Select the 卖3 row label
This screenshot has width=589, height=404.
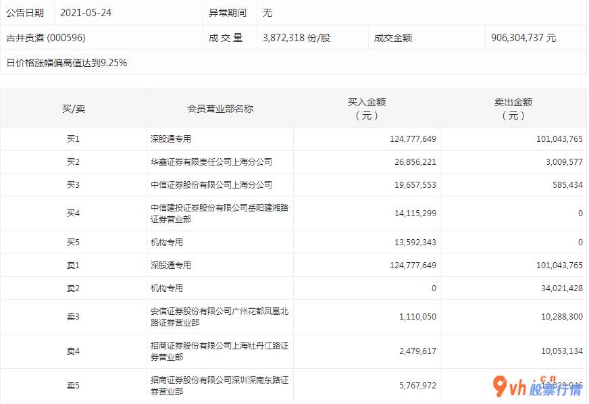(x=73, y=317)
